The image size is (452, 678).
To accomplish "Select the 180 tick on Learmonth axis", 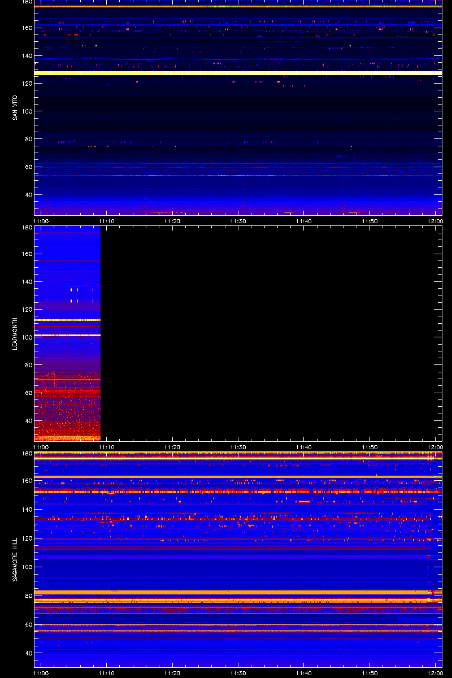I will pyautogui.click(x=26, y=228).
